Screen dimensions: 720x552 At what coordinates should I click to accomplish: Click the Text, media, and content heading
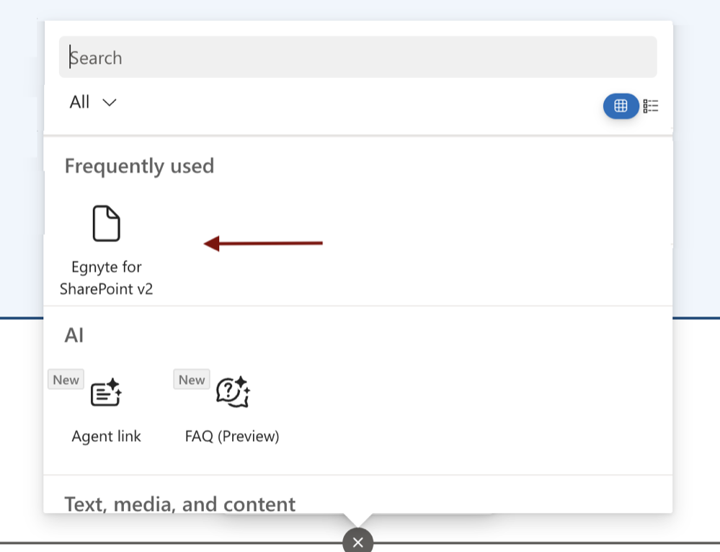[180, 504]
